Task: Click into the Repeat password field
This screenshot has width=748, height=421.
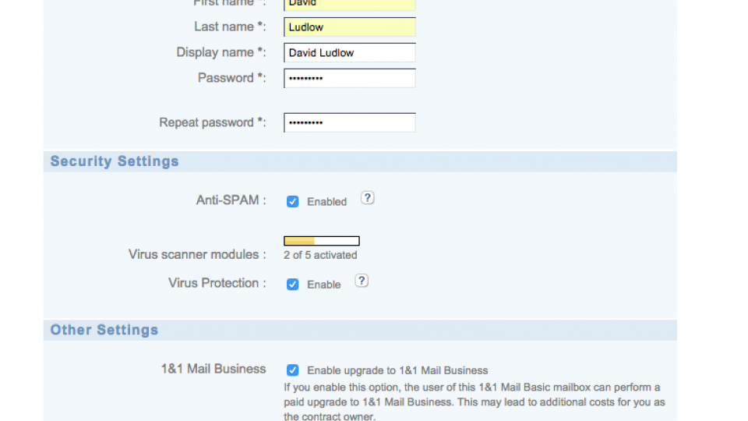Action: point(350,122)
